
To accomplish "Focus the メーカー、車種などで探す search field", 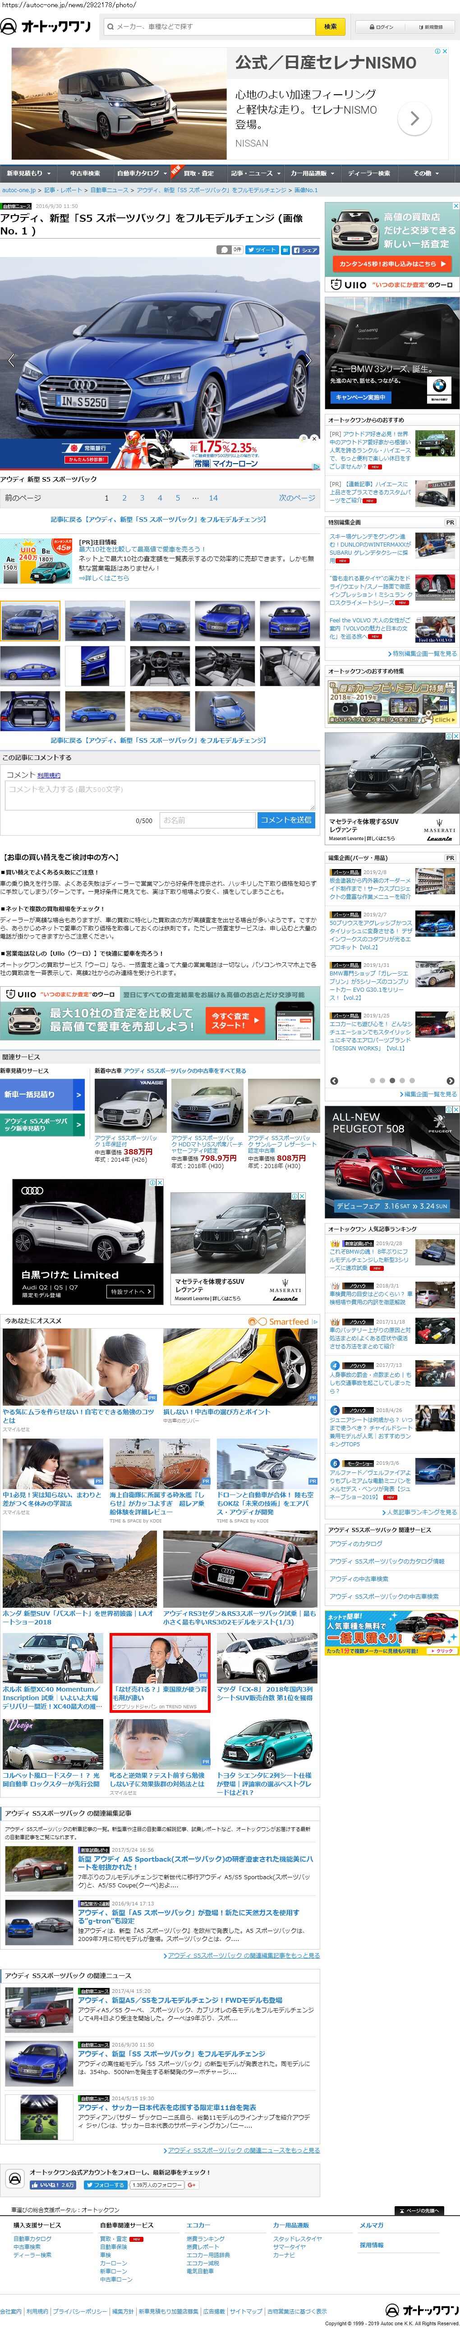I will click(x=209, y=26).
